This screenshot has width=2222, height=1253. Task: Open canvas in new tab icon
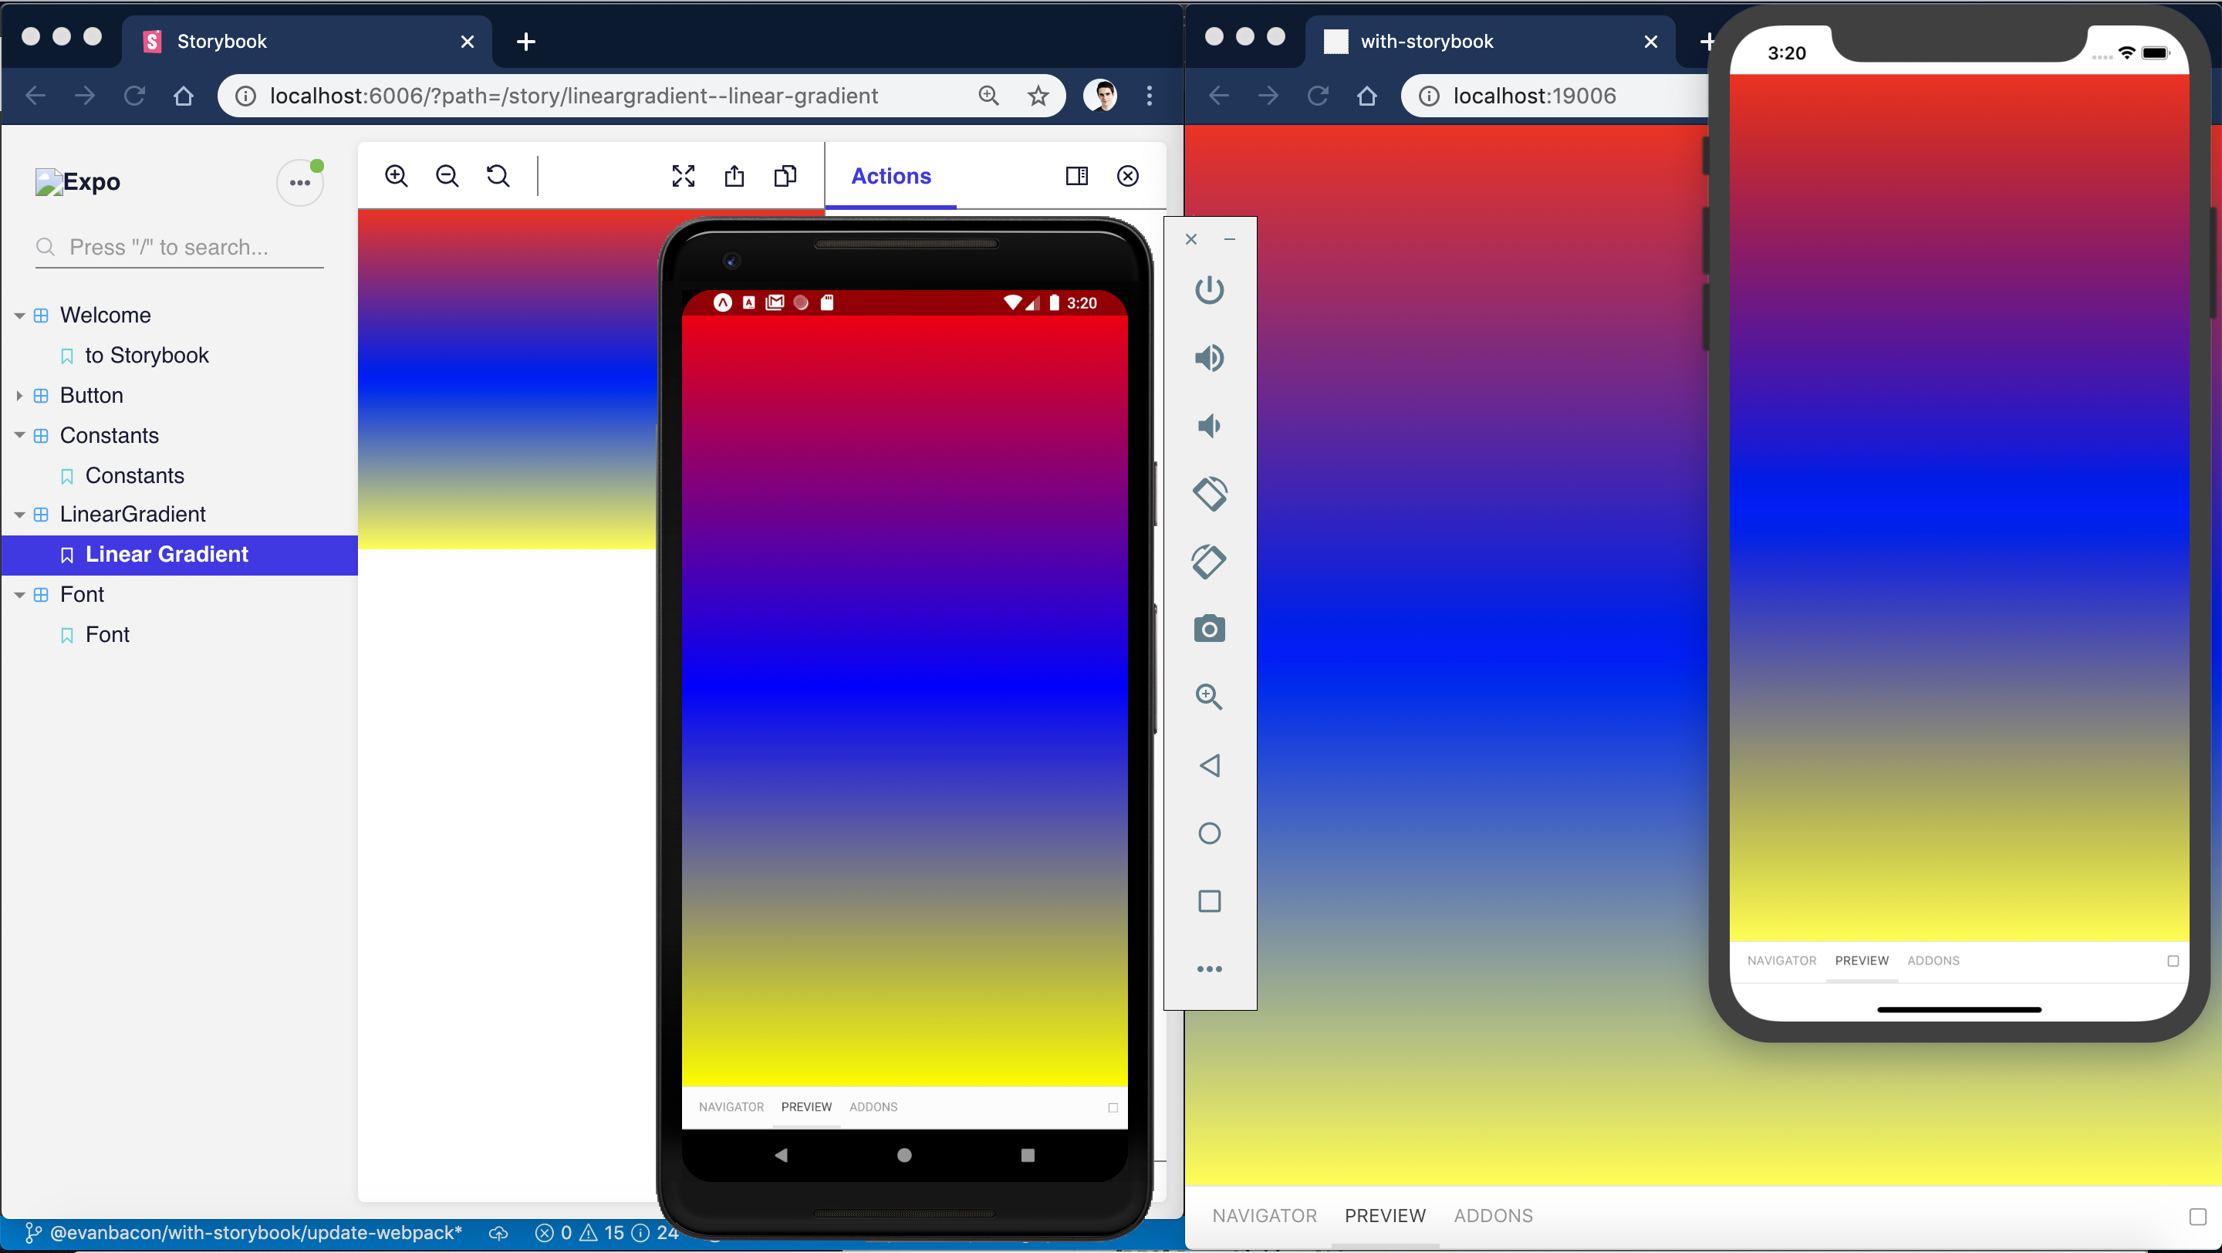(734, 176)
